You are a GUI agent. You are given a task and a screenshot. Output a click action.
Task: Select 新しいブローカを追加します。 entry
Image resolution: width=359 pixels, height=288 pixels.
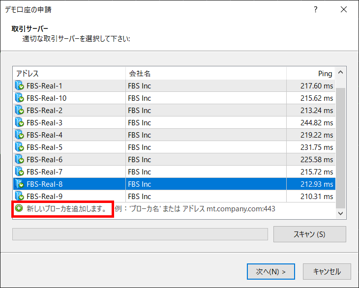(66, 208)
